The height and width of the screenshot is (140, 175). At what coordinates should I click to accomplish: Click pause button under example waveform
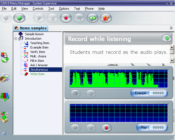pyautogui.click(x=91, y=93)
